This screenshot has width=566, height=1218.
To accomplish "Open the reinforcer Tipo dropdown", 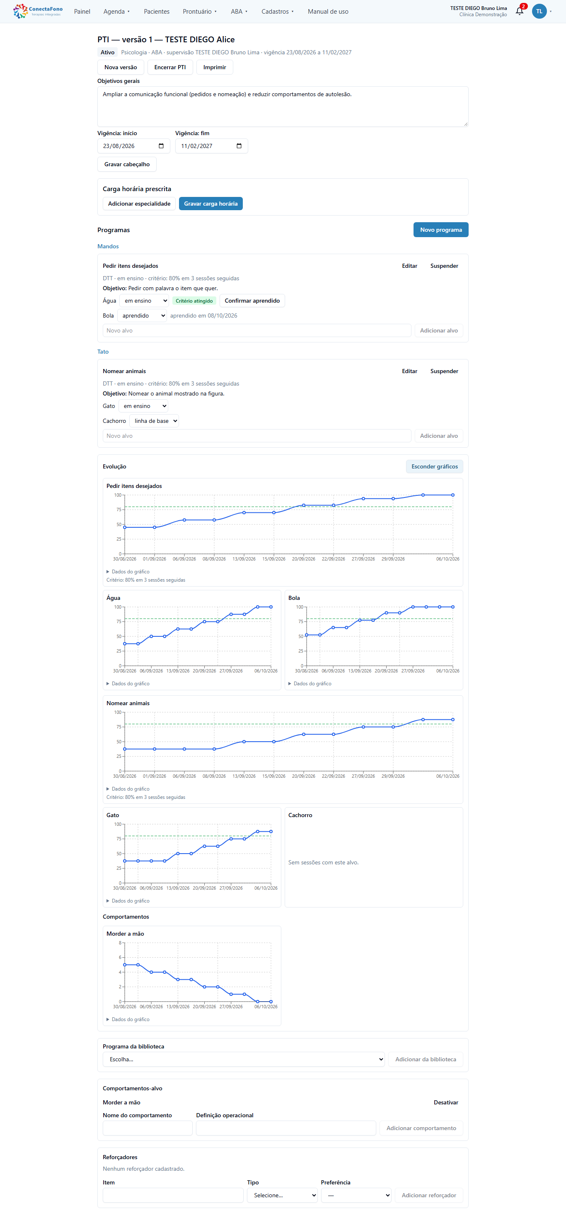I will [282, 1195].
